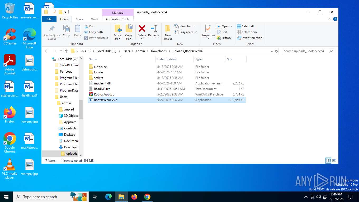Click the Paste ribbon icon
Image resolution: width=359 pixels, height=202 pixels.
pos(77,31)
